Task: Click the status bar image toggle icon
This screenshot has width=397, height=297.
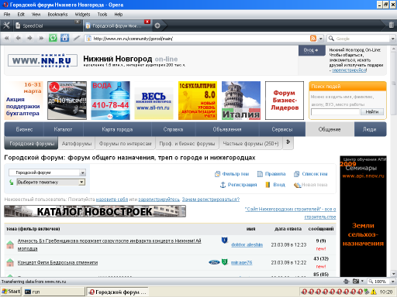Action: click(x=356, y=282)
